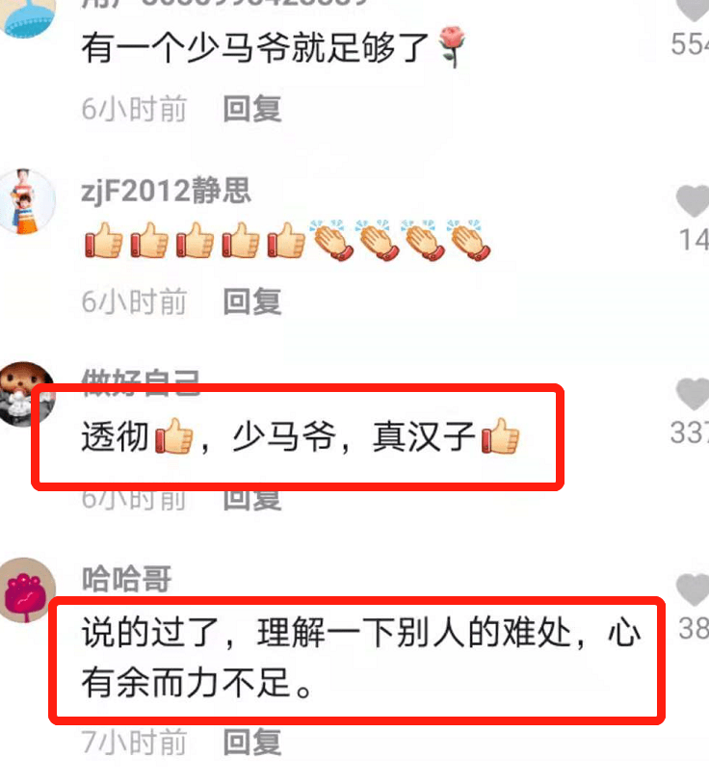Open 哈哈哥 profile avatar
Screen dimensions: 709x784
27,590
